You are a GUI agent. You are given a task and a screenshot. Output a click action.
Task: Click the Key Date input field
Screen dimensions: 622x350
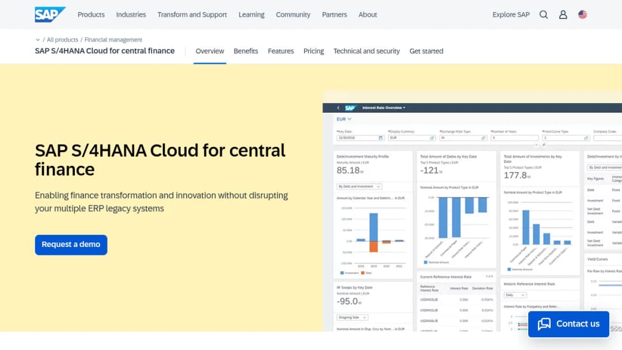tap(360, 138)
